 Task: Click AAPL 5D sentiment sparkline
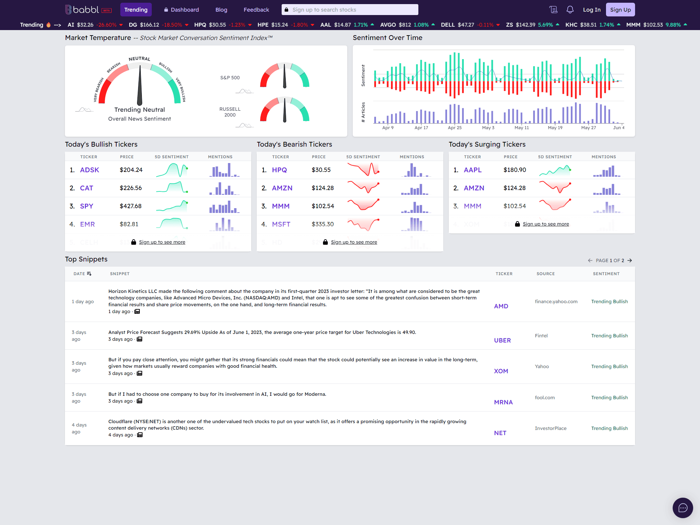[555, 170]
